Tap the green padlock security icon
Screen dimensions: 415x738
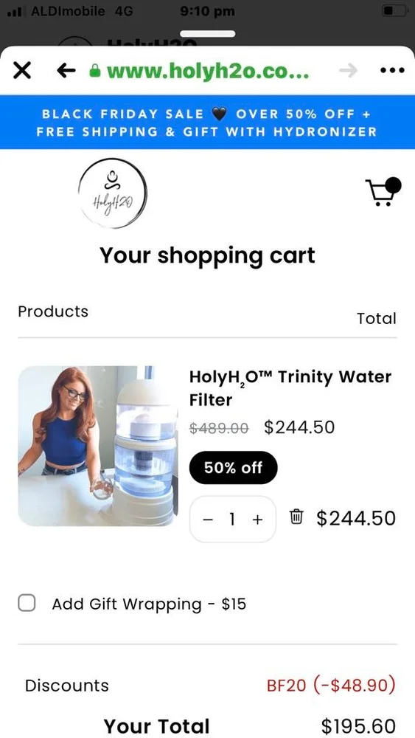[x=95, y=71]
